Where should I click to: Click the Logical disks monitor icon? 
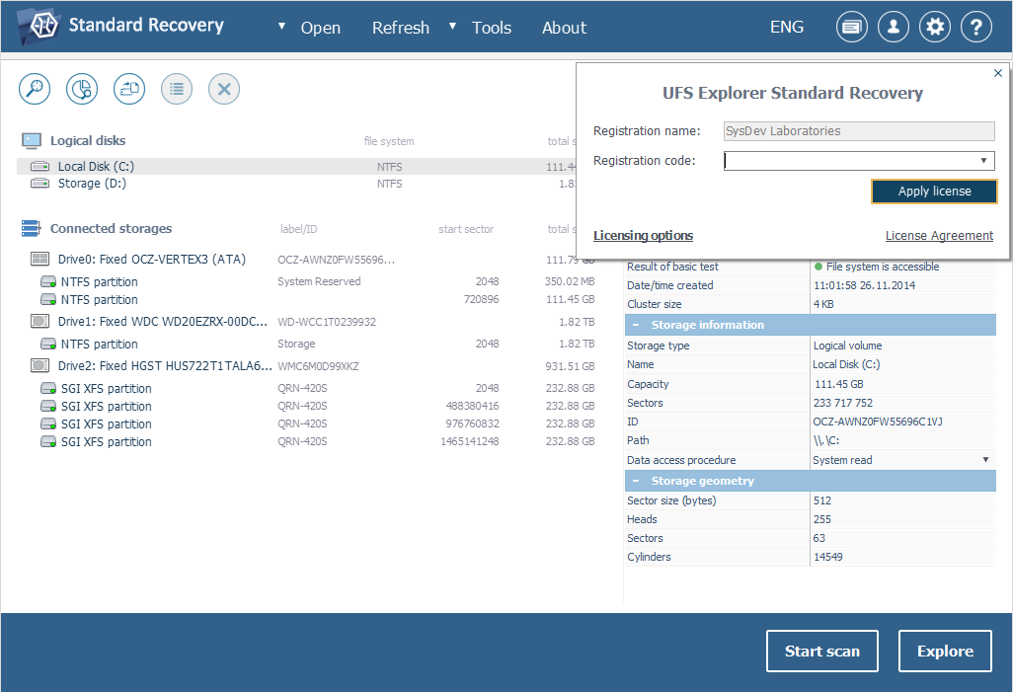point(32,141)
